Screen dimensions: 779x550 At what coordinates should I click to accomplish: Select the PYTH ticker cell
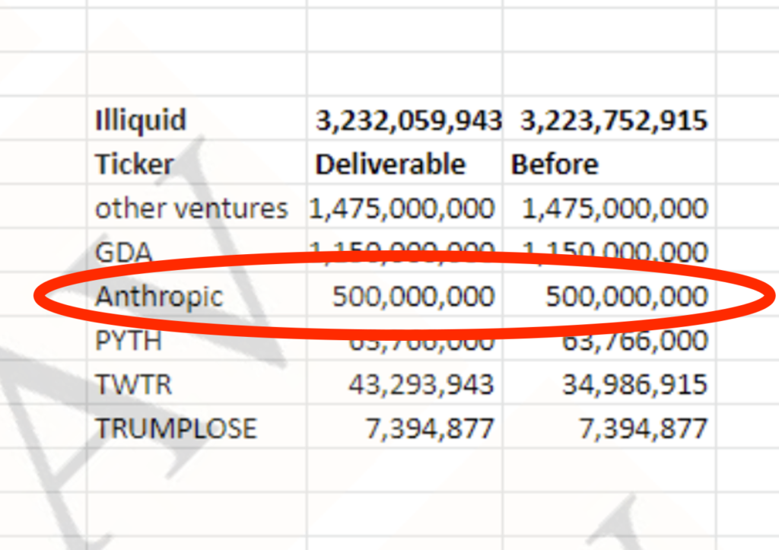coord(197,338)
